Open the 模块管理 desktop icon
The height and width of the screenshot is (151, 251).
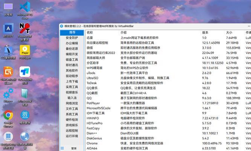25,117
